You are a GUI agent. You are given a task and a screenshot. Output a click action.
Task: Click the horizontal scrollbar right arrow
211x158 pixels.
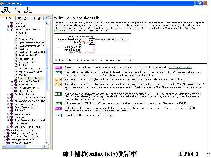click(x=44, y=147)
